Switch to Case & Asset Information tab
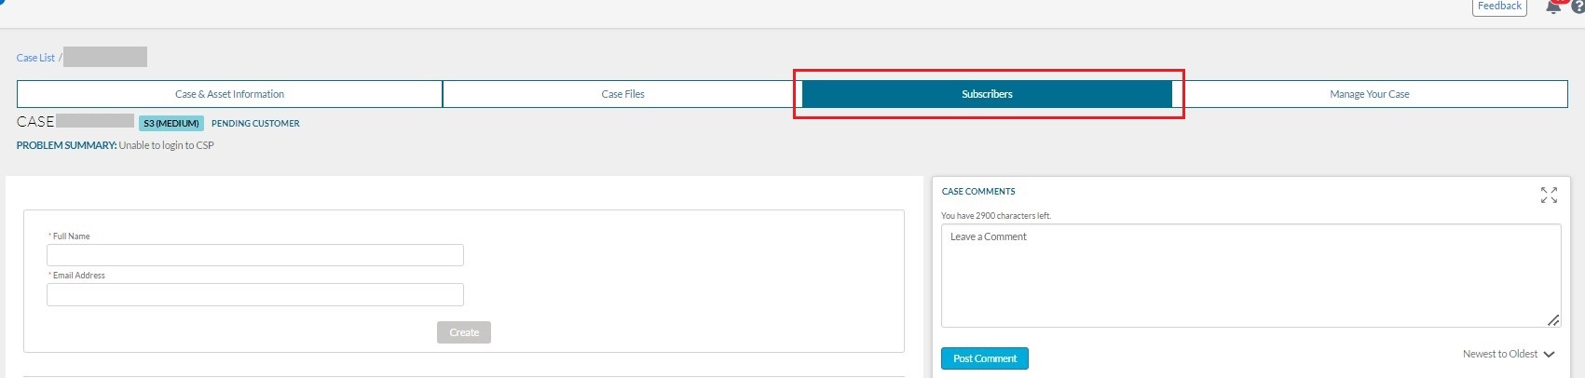Image resolution: width=1585 pixels, height=378 pixels. click(x=229, y=94)
